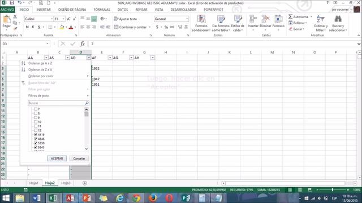Open Chrome from the taskbar

point(136,198)
